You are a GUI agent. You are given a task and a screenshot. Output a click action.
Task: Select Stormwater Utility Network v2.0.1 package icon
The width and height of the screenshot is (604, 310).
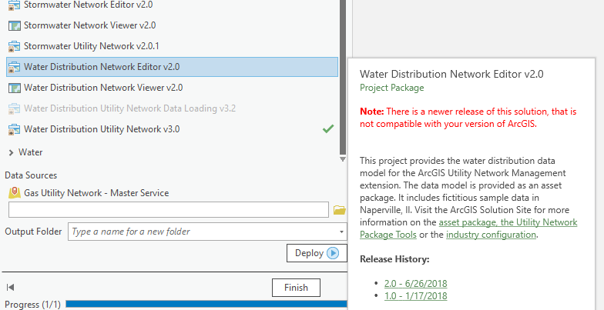tap(14, 46)
